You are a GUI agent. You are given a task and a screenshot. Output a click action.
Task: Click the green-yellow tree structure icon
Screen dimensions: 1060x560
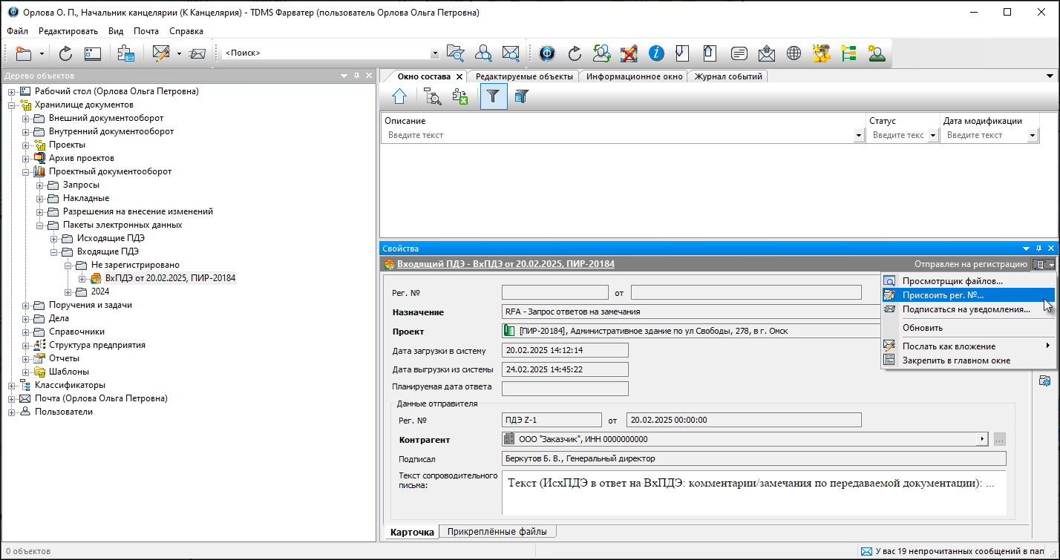pos(848,53)
